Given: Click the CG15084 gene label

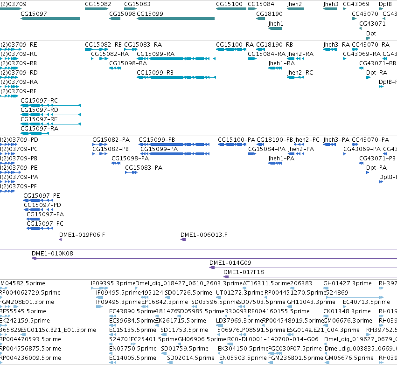Looking at the screenshot, I should [261, 4].
